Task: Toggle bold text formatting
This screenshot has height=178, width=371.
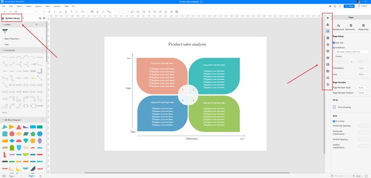Action: point(49,12)
